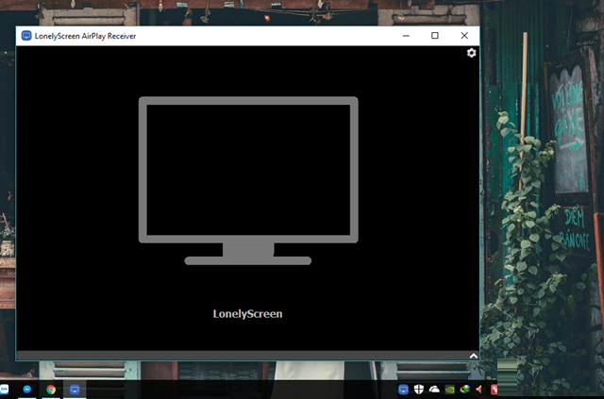Click the LonelyScreen receiver name label
The height and width of the screenshot is (399, 604).
tap(247, 314)
